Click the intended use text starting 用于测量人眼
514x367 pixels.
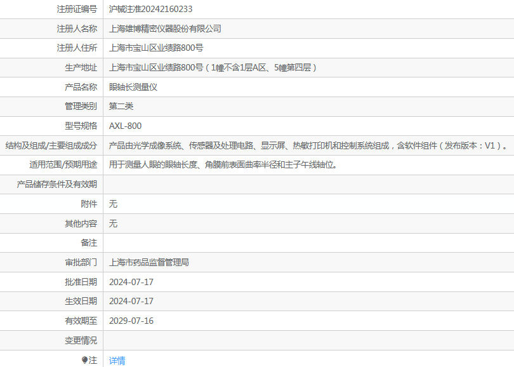pyautogui.click(x=223, y=164)
